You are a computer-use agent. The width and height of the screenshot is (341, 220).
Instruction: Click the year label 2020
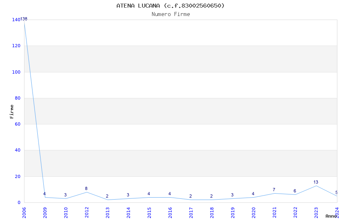pos(254,213)
